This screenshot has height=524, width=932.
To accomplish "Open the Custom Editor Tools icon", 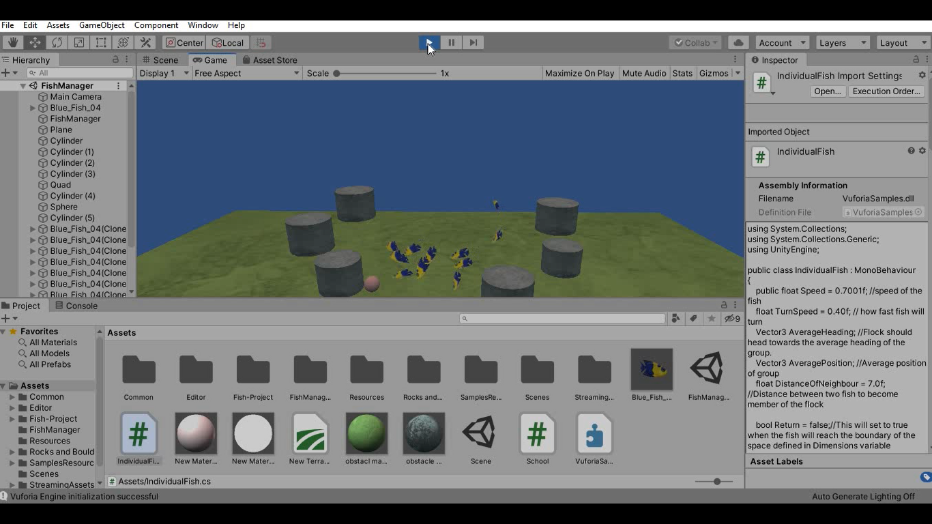I will pyautogui.click(x=145, y=42).
